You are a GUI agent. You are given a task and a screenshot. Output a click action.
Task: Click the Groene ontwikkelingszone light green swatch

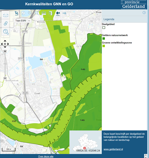click(104, 46)
